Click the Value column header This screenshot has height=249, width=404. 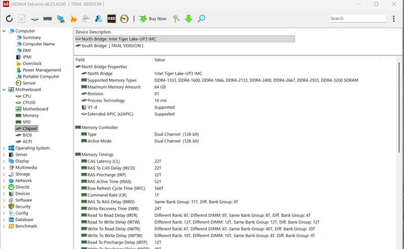(160, 60)
